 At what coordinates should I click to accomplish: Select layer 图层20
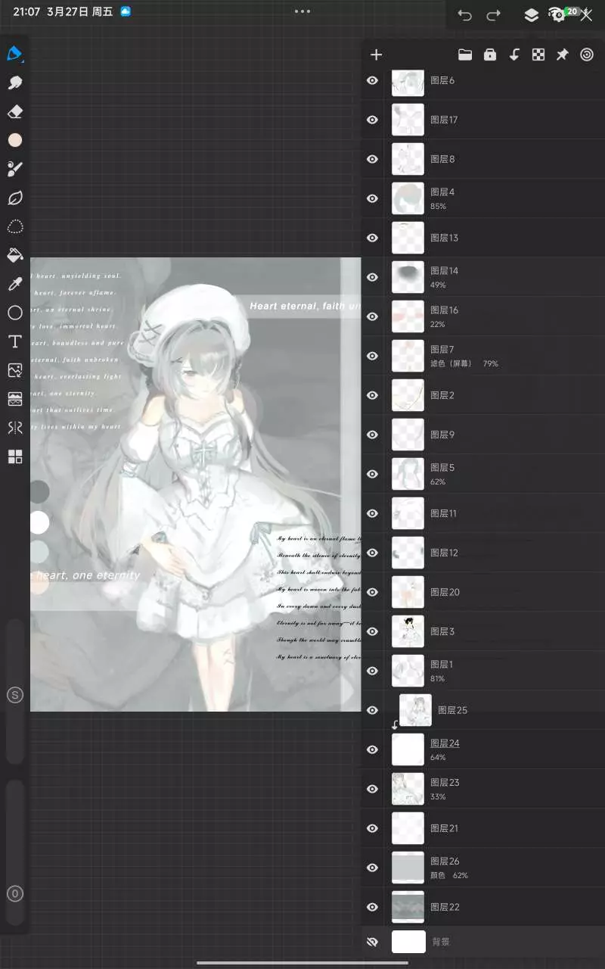point(483,592)
